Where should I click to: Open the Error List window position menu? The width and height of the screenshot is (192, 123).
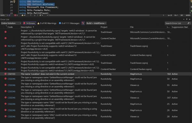(184, 19)
